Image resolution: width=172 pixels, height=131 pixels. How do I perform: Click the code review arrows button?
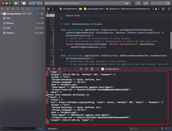coord(146,3)
